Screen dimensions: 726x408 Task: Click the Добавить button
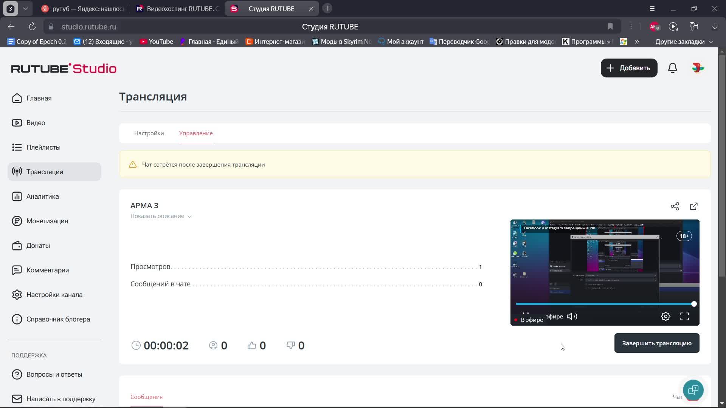click(629, 68)
